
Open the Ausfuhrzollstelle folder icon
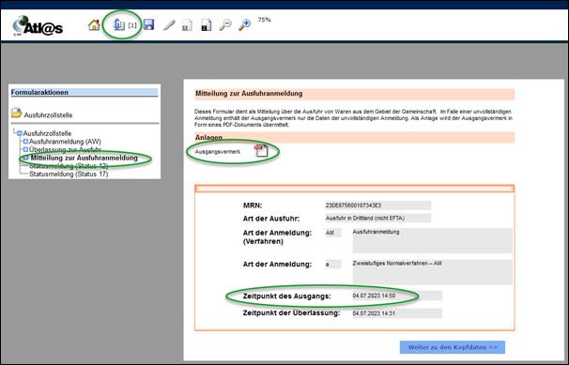click(16, 114)
